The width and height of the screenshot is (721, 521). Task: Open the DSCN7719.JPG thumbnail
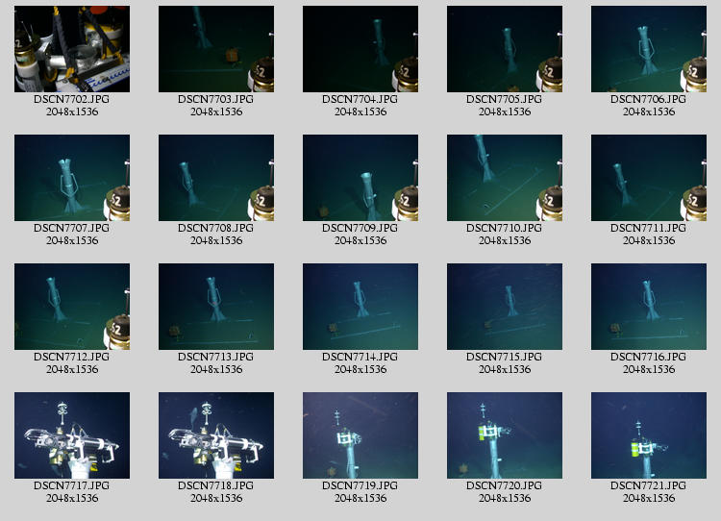pyautogui.click(x=360, y=435)
